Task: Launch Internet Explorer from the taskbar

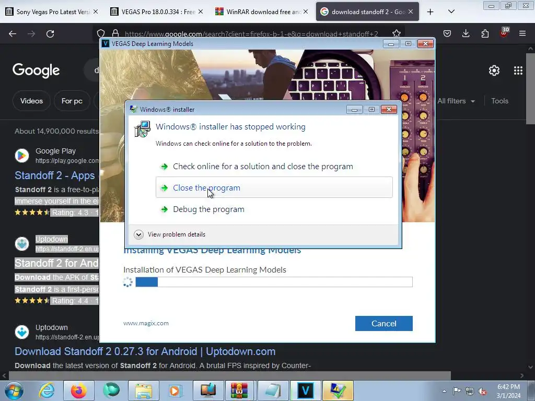Action: [x=46, y=391]
